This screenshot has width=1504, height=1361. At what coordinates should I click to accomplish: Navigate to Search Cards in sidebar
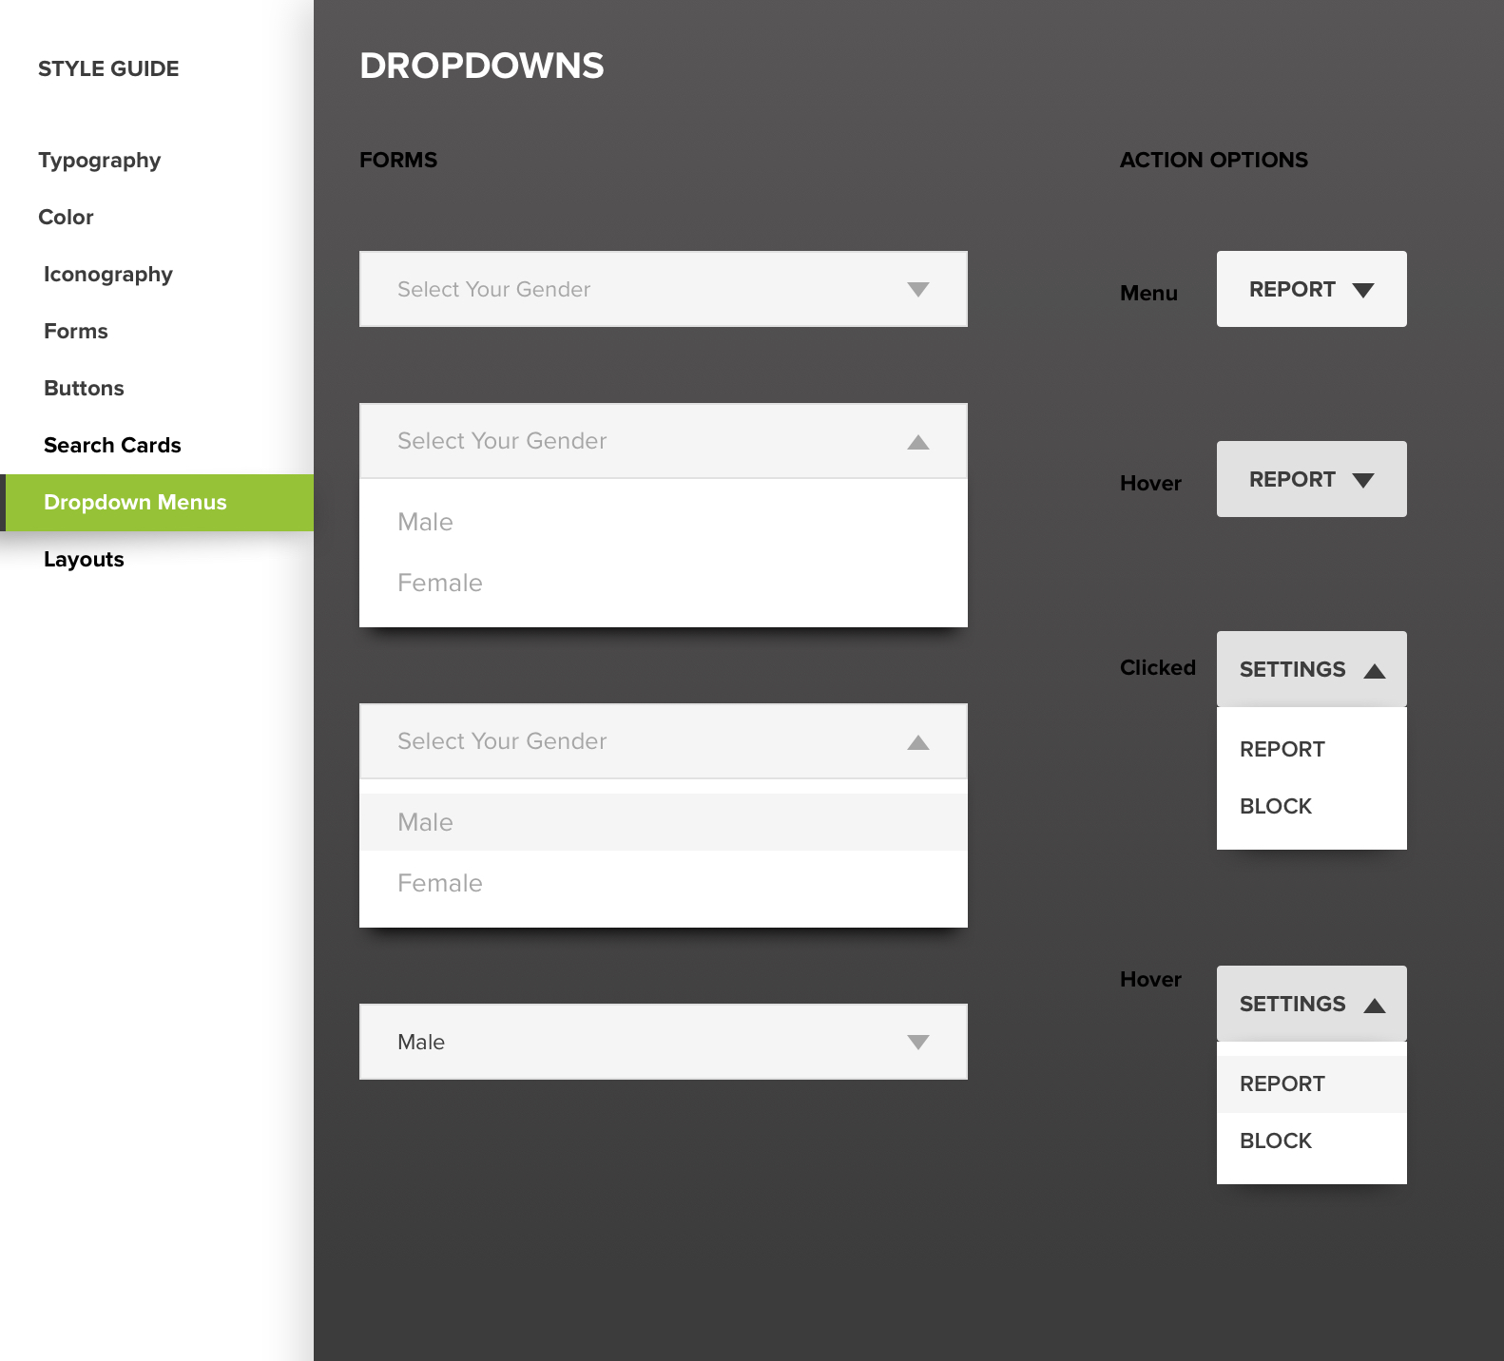[x=112, y=445]
